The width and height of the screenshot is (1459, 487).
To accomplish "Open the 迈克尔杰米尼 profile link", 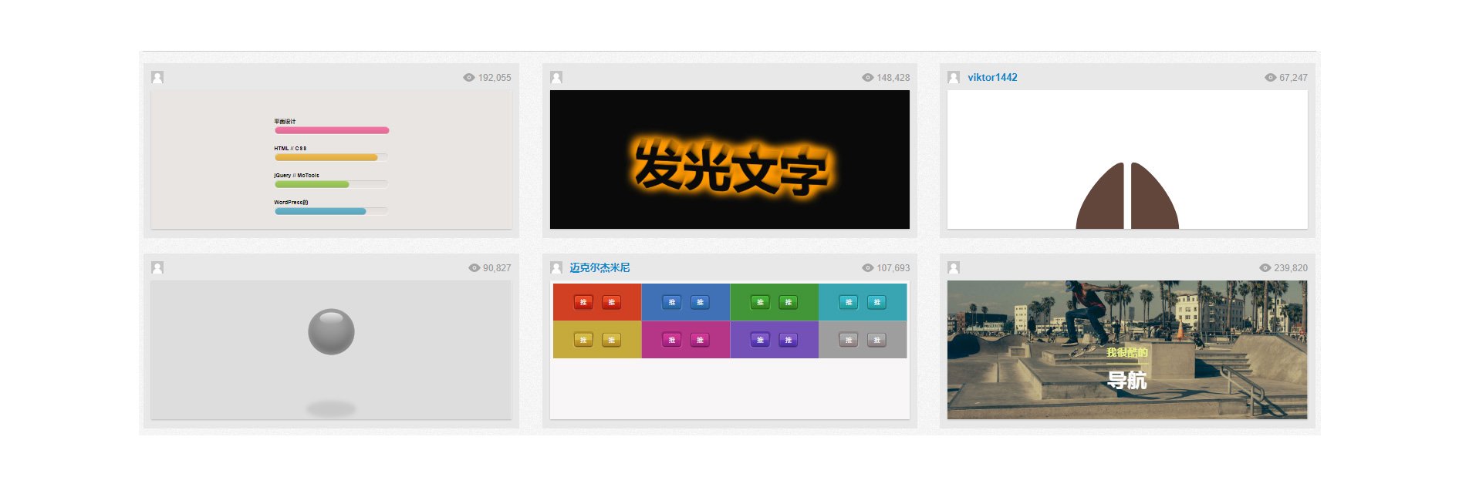I will [599, 267].
